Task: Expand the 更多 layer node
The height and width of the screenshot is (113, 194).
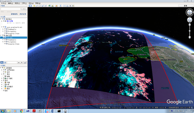Action: click(2, 89)
